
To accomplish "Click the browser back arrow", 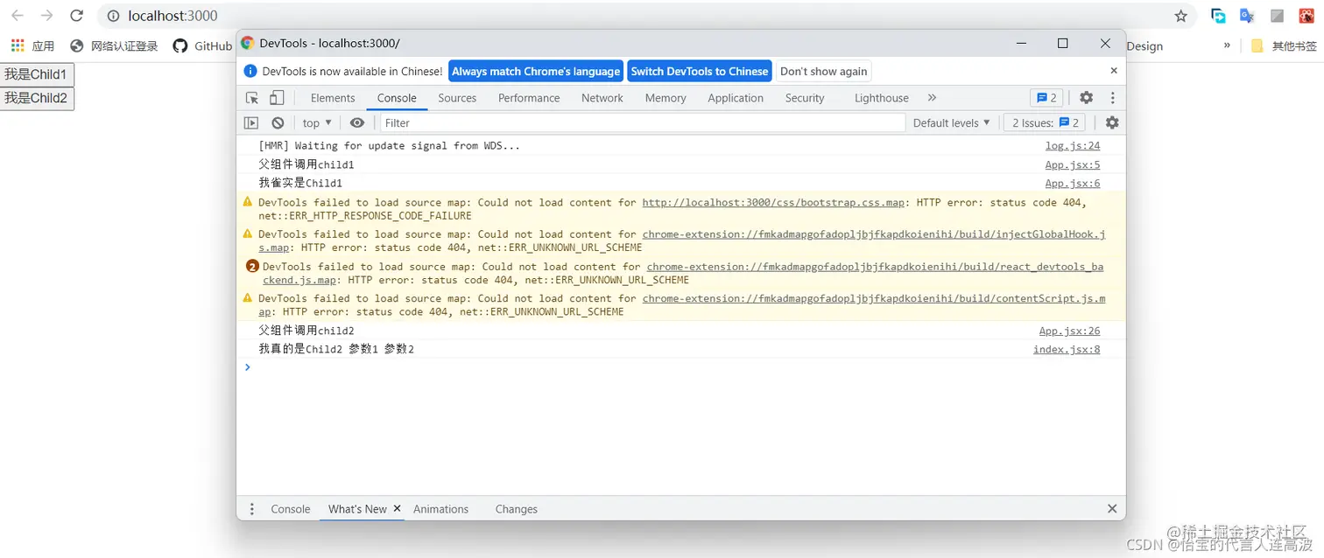I will pos(18,16).
